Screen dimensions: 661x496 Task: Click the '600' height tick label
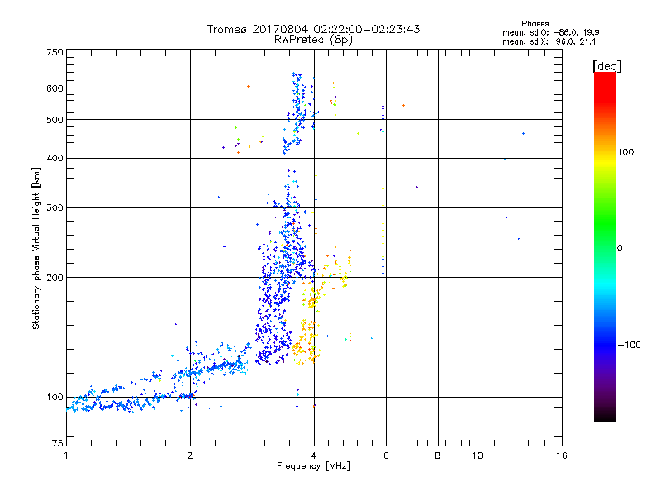point(55,88)
